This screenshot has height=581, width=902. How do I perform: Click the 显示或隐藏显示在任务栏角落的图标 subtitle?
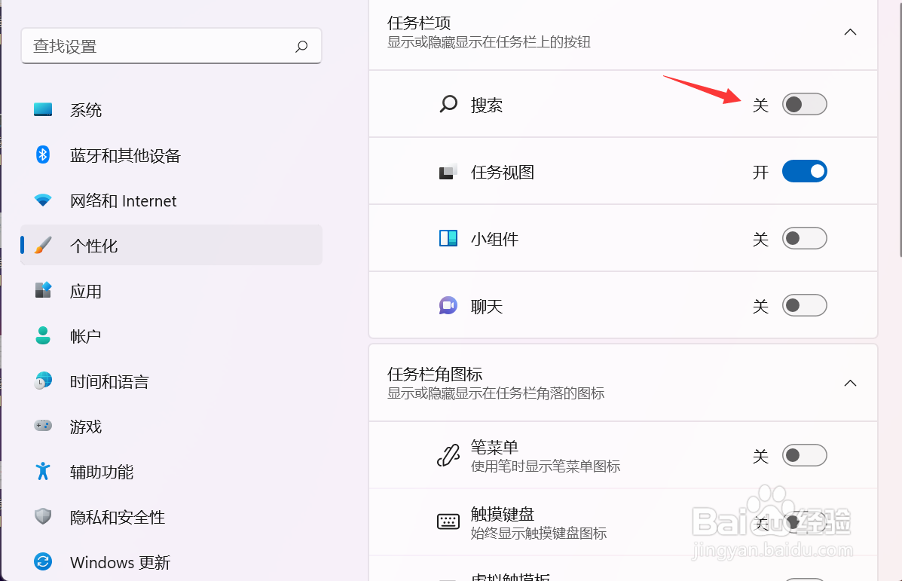click(496, 393)
